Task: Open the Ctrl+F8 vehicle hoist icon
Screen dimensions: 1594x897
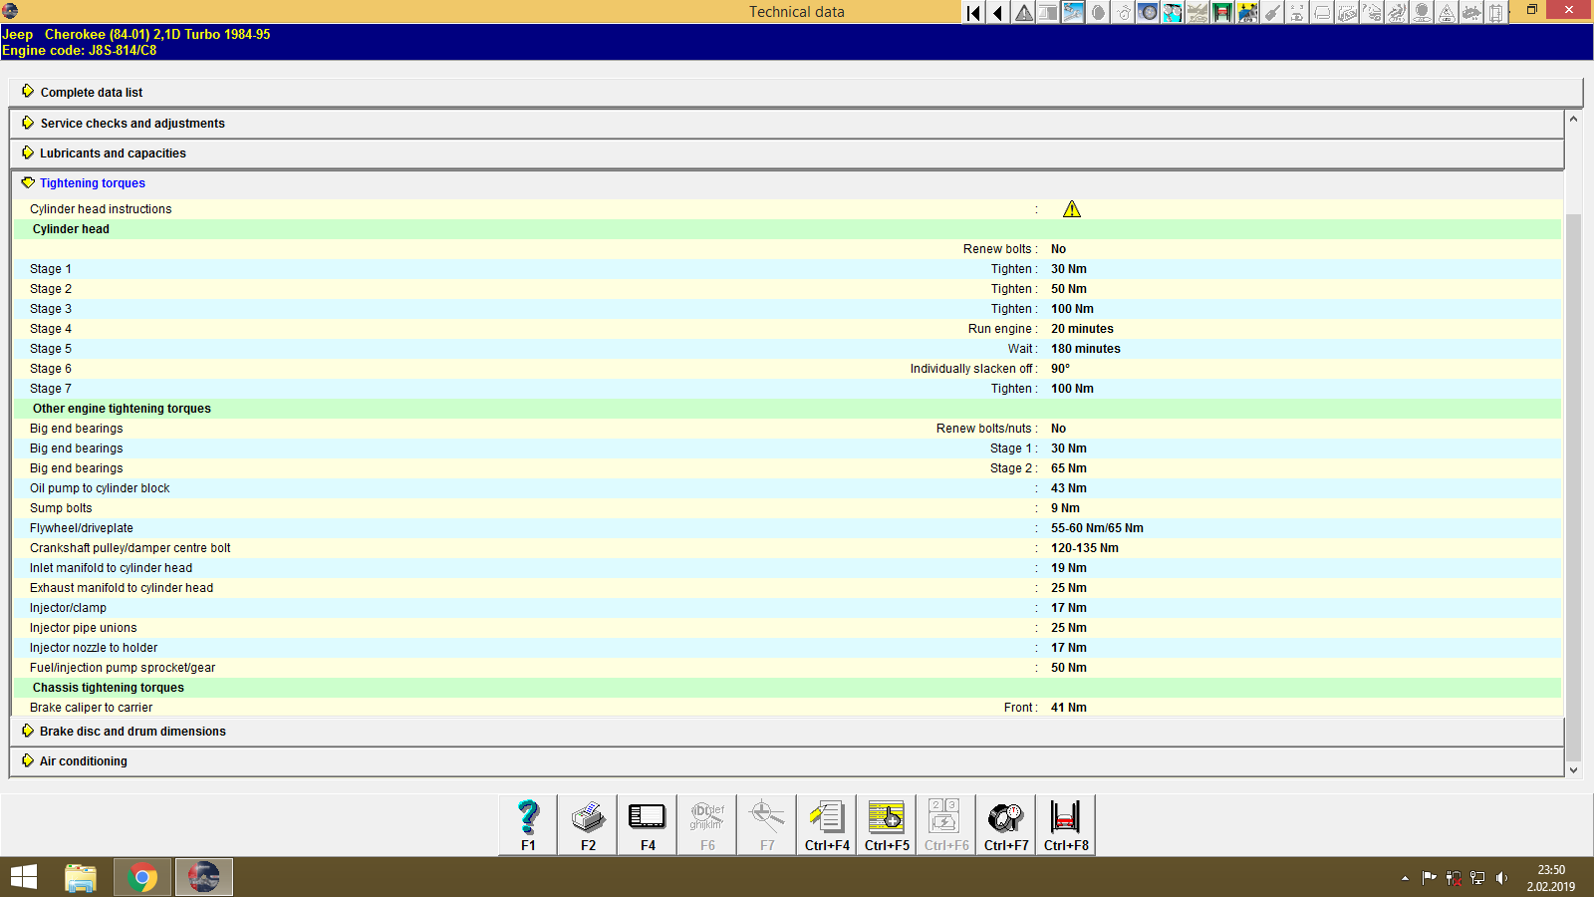Action: pyautogui.click(x=1065, y=823)
